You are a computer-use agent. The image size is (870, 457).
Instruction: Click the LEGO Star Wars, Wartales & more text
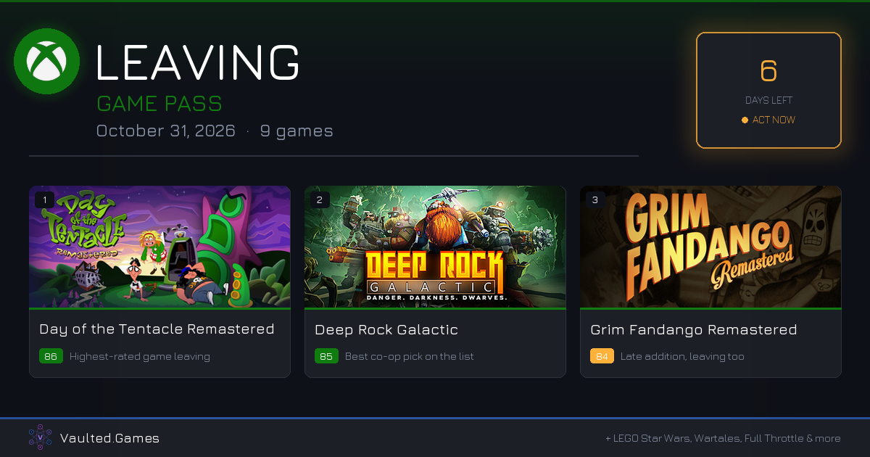click(x=723, y=438)
